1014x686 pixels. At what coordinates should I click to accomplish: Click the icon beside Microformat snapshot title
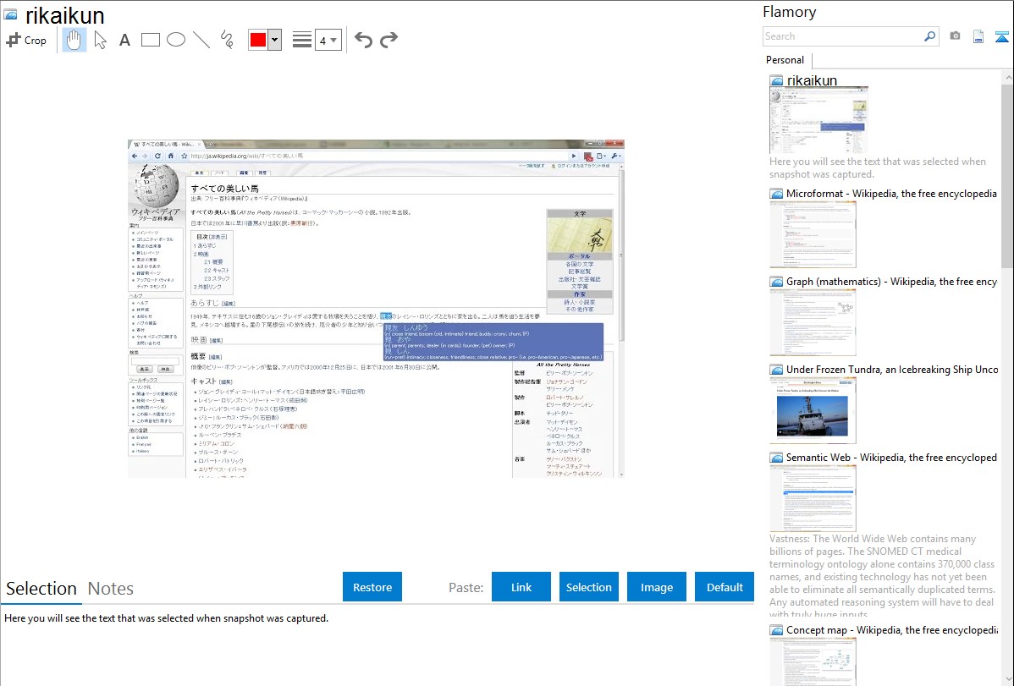776,194
